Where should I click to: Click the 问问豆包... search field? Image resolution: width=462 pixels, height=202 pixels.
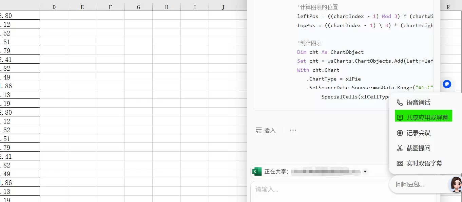pos(417,184)
